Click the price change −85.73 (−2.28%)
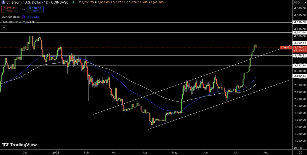Image resolution: width=307 pixels, height=155 pixels. click(x=154, y=2)
